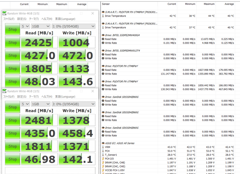Click drive icon for INTEL SSDPE2MW400G4
This screenshot has height=174, width=240.
tap(103, 35)
